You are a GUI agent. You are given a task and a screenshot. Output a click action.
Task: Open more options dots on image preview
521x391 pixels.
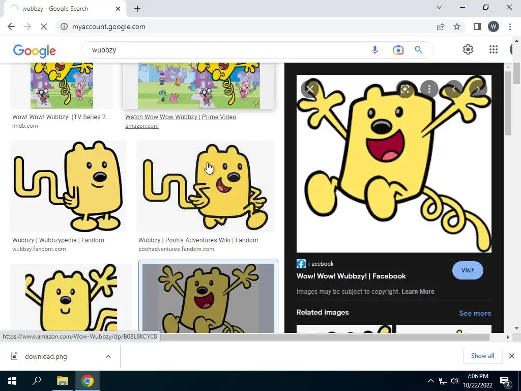tap(429, 89)
